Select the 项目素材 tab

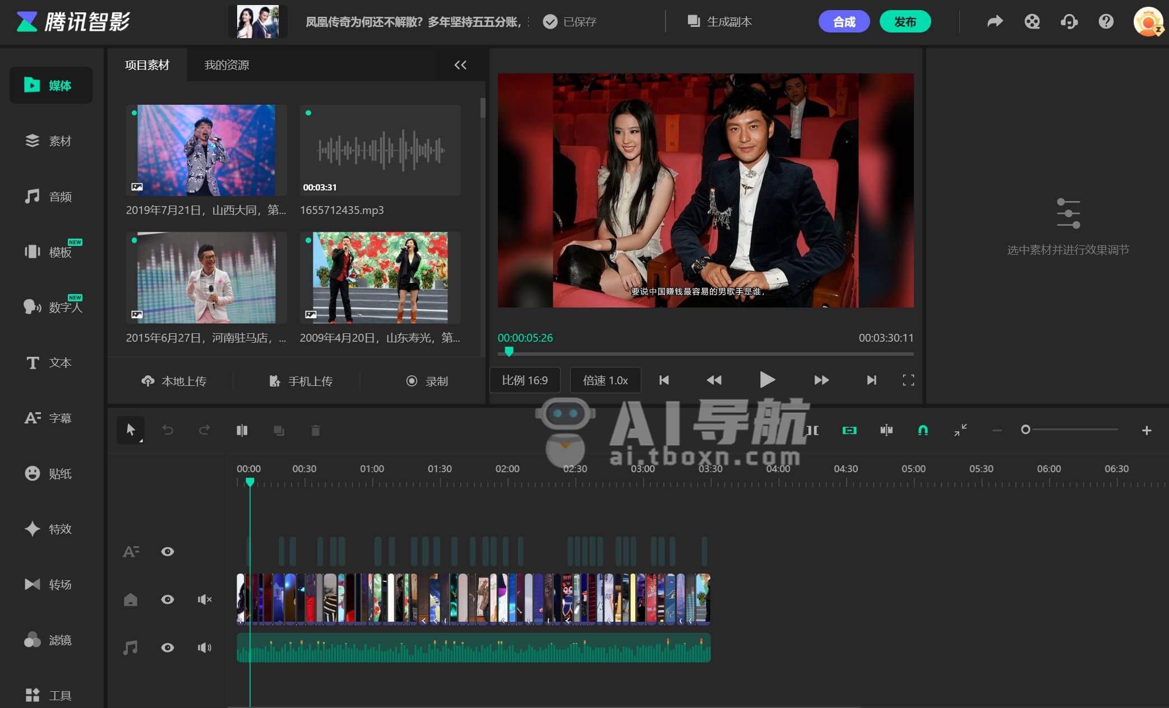pyautogui.click(x=147, y=65)
